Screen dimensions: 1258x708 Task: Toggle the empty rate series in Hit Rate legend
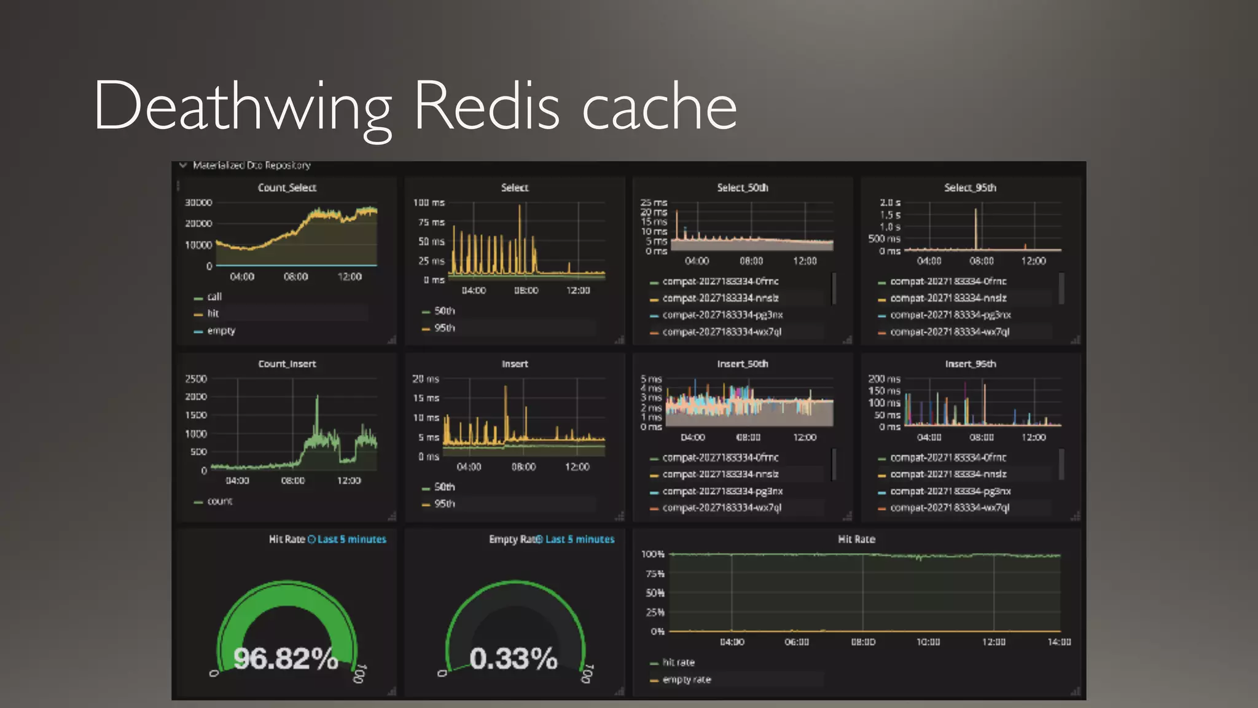click(x=687, y=680)
